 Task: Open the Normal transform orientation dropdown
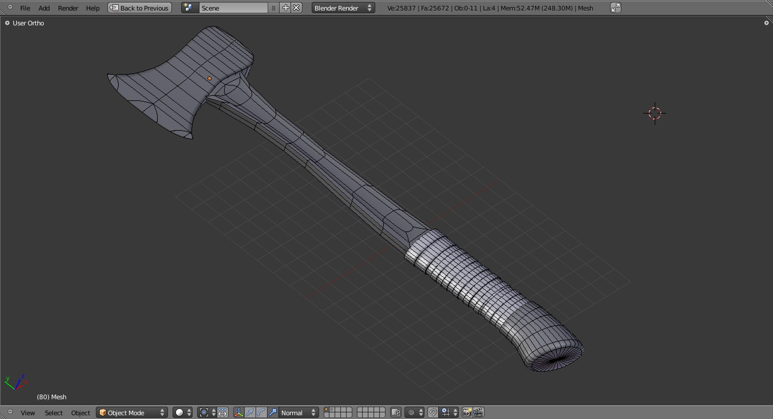pyautogui.click(x=298, y=413)
